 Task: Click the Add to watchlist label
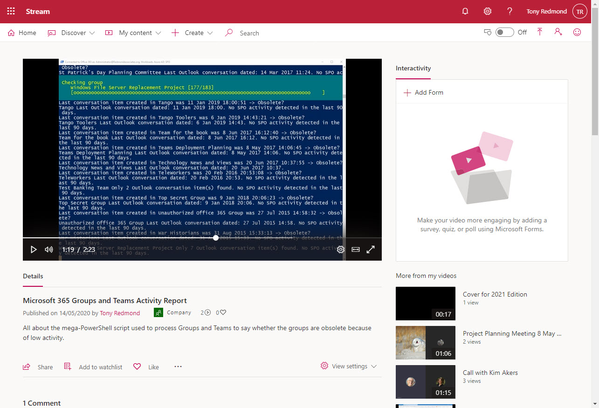pyautogui.click(x=100, y=367)
